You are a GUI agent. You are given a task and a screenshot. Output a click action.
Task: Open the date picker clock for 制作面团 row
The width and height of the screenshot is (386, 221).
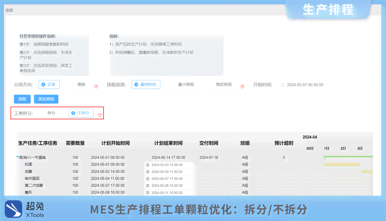coord(148,179)
